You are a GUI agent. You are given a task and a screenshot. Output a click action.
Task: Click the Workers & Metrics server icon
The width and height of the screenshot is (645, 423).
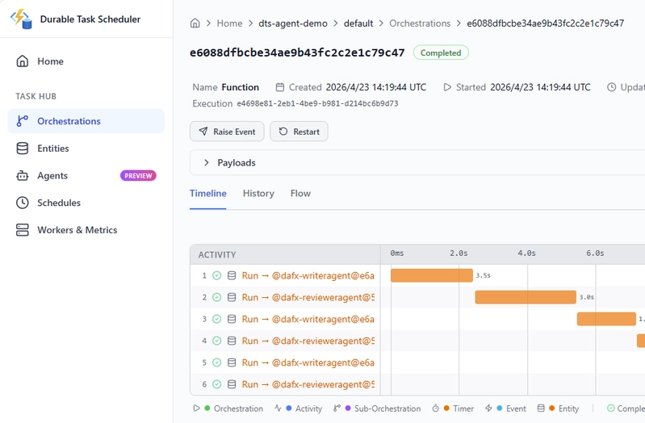(23, 229)
